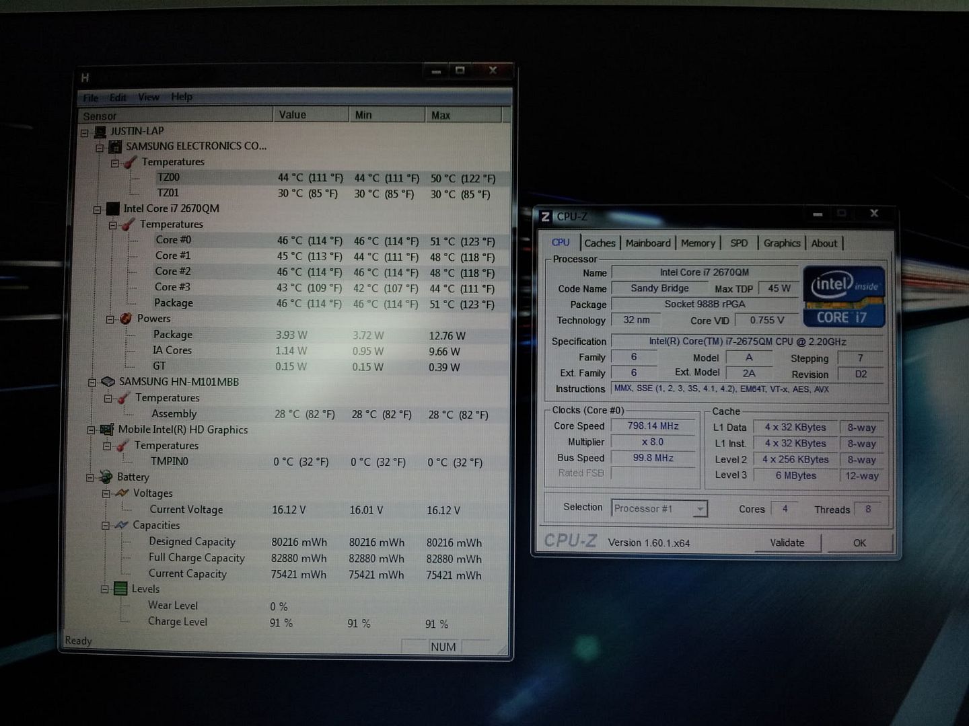This screenshot has height=726, width=969.
Task: Click the CPU-Z title bar logo icon
Action: click(546, 216)
